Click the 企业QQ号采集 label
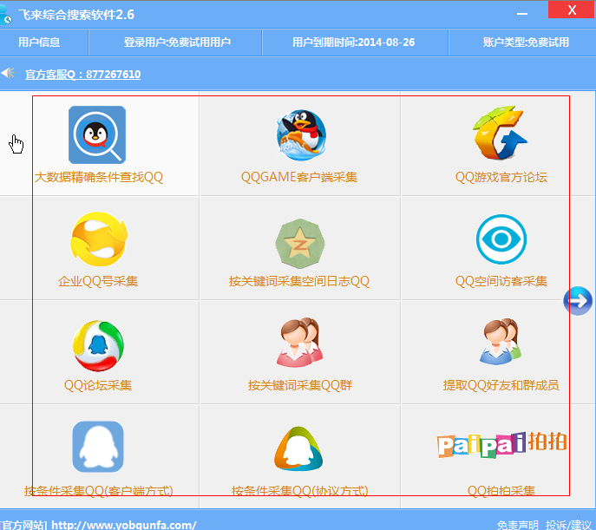This screenshot has height=530, width=596. pyautogui.click(x=98, y=281)
